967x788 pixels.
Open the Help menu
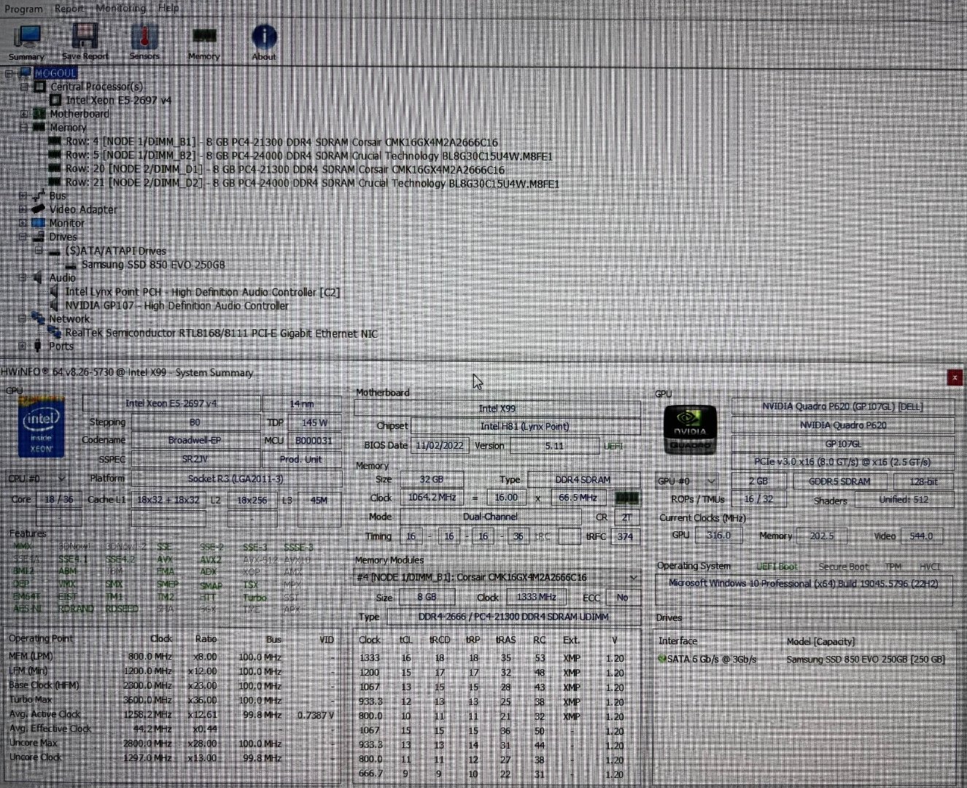[168, 8]
